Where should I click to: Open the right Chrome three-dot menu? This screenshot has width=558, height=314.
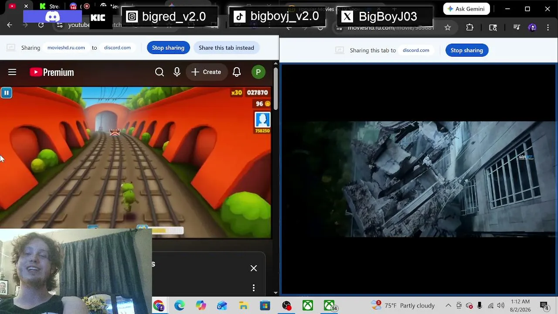click(x=548, y=27)
